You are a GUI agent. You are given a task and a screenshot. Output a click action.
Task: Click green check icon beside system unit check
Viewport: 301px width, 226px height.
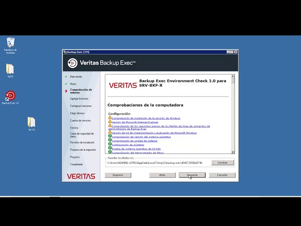tap(110, 140)
